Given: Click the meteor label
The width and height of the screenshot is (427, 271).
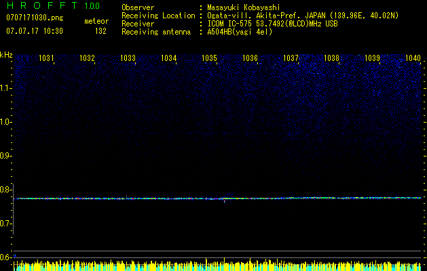Looking at the screenshot, I should [x=96, y=21].
